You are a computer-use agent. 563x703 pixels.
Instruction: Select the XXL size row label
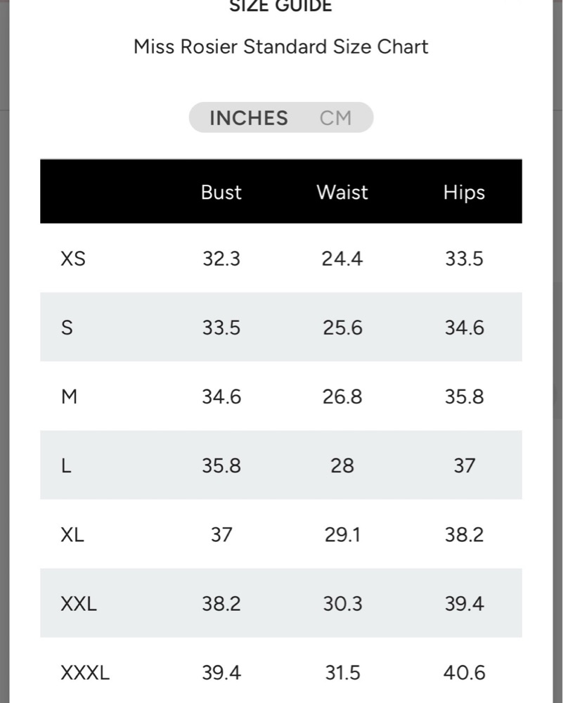79,604
